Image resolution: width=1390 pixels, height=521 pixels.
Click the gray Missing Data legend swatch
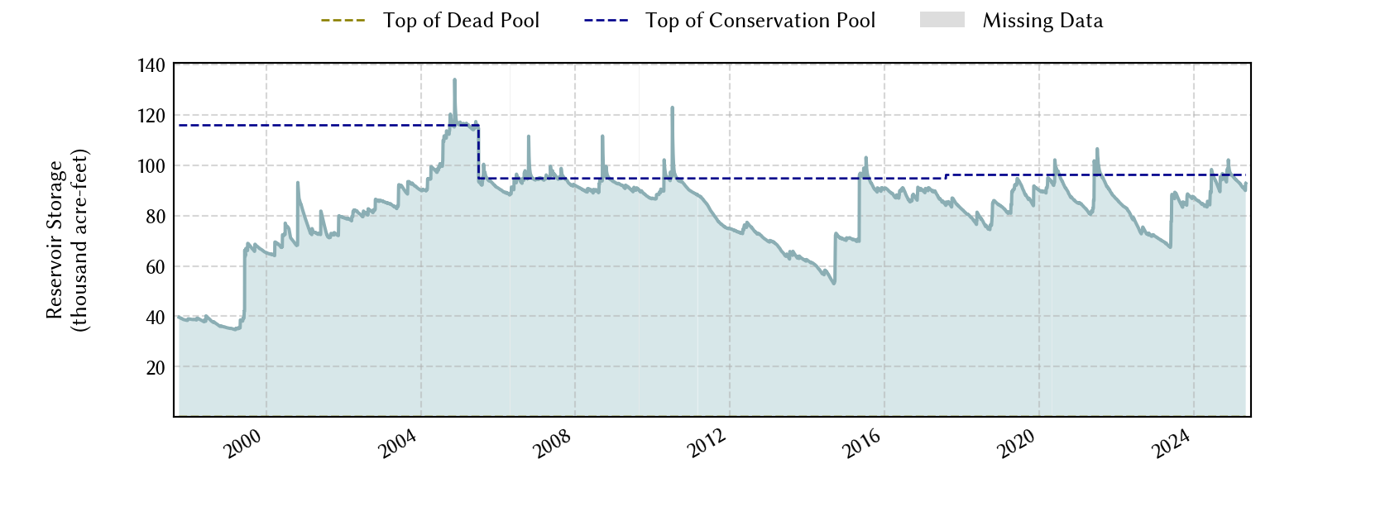pyautogui.click(x=942, y=20)
